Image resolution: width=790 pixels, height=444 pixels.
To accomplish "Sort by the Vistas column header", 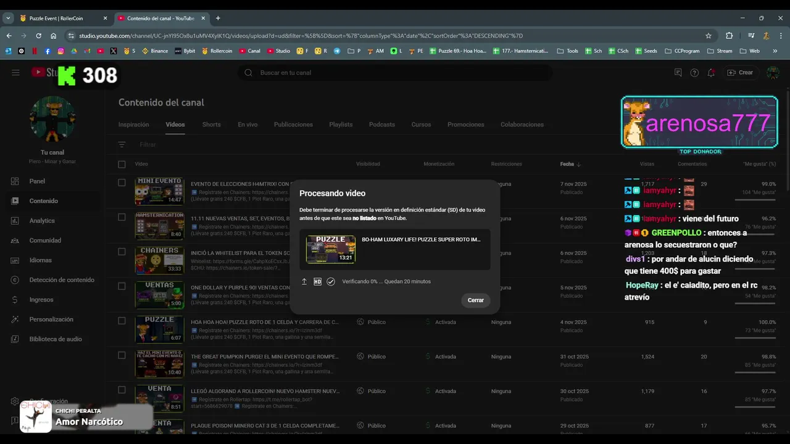I will pyautogui.click(x=647, y=164).
